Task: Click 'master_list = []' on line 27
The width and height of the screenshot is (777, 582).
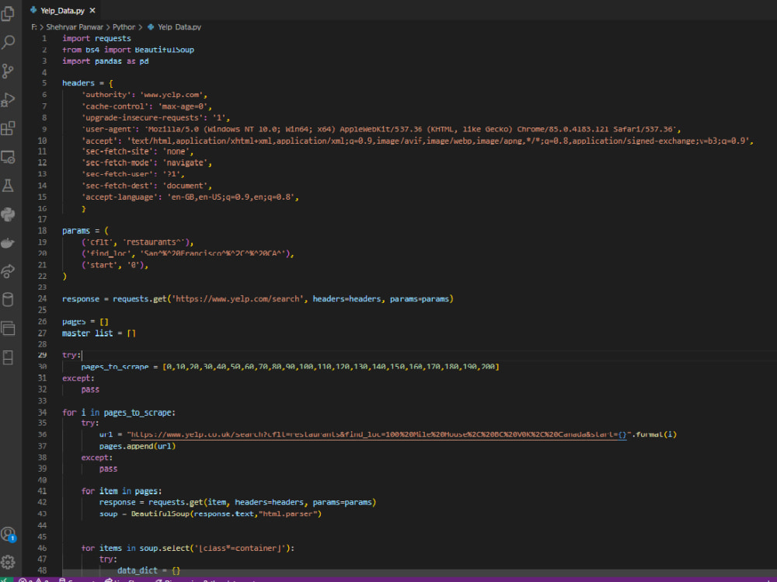Action: click(99, 333)
